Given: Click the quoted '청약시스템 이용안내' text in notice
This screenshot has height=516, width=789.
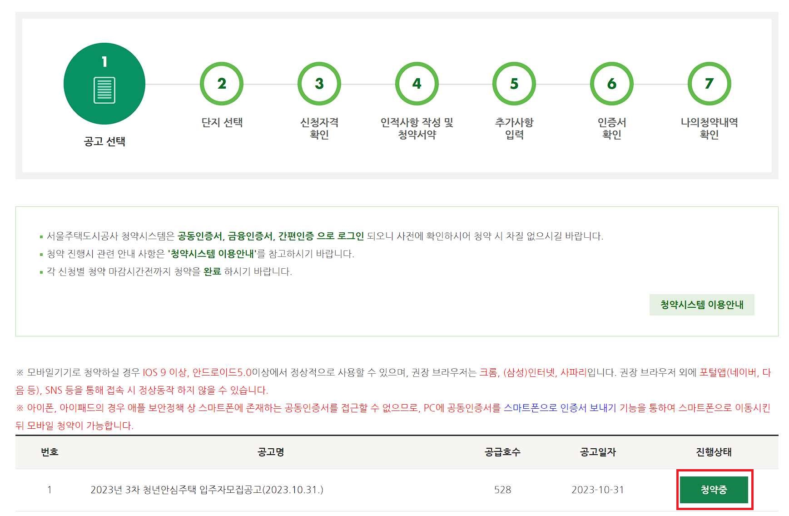Looking at the screenshot, I should pyautogui.click(x=212, y=254).
